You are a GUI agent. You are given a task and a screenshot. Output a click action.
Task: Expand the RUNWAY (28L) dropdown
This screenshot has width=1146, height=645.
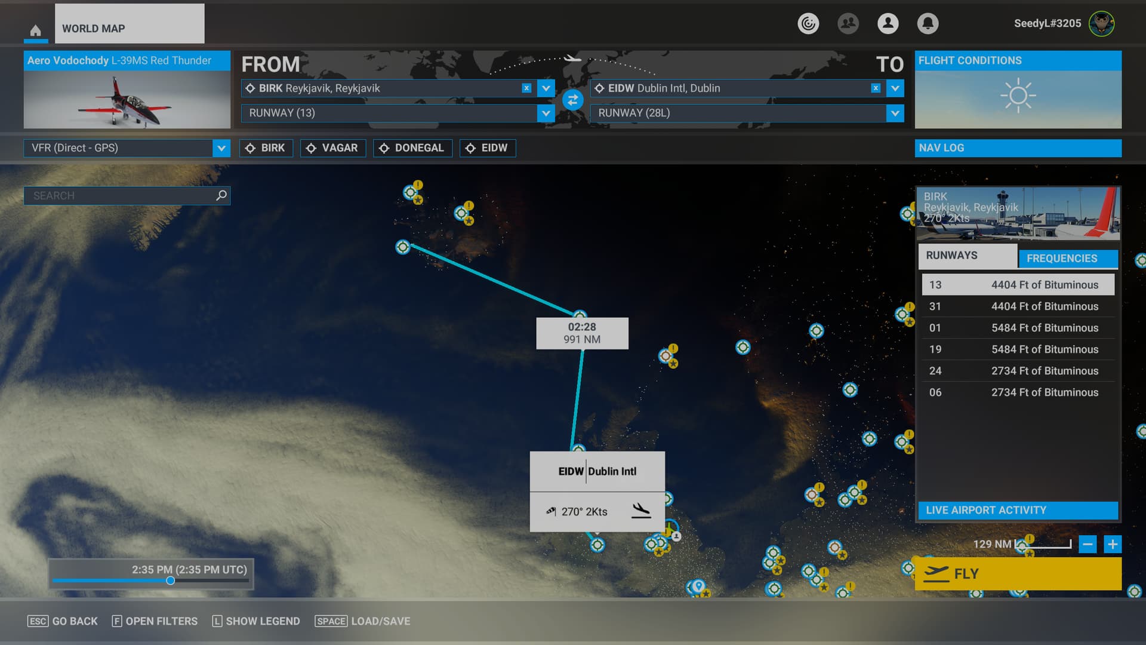[x=895, y=113]
